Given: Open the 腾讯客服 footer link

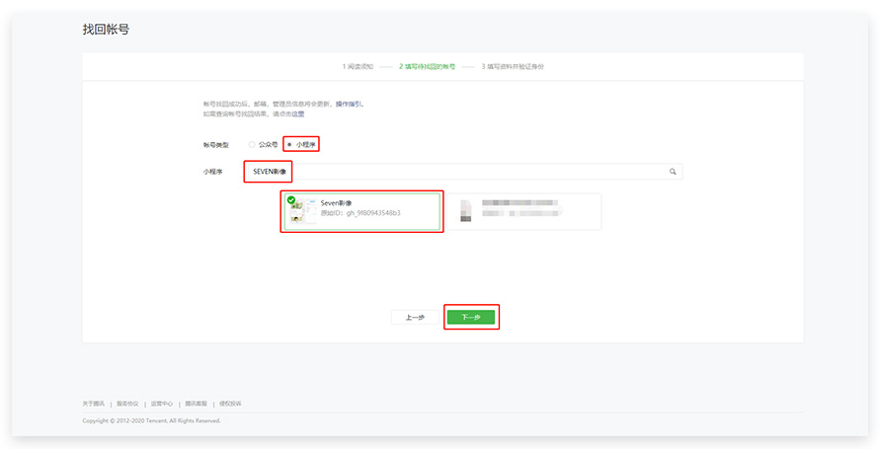Looking at the screenshot, I should [x=196, y=404].
